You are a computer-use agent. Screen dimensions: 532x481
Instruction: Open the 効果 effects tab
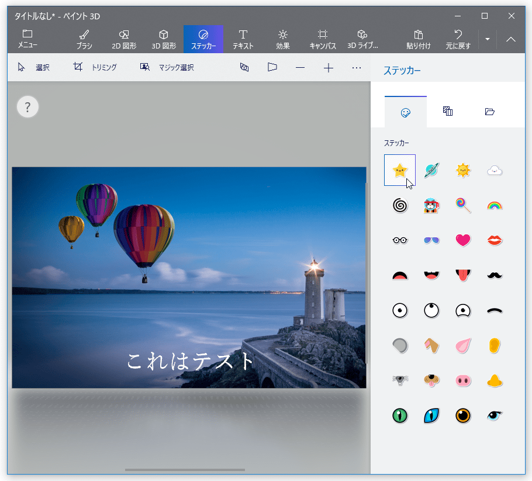(282, 39)
